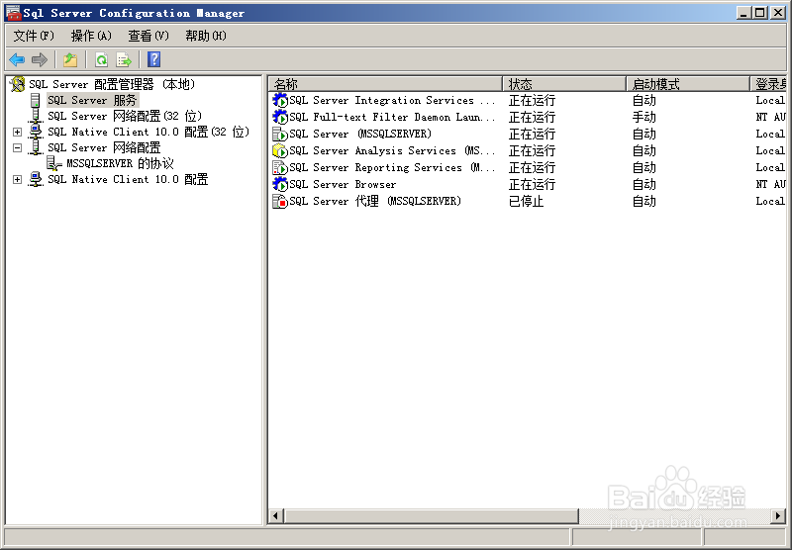
Task: Click the Forward arrow toolbar icon
Action: [x=40, y=60]
